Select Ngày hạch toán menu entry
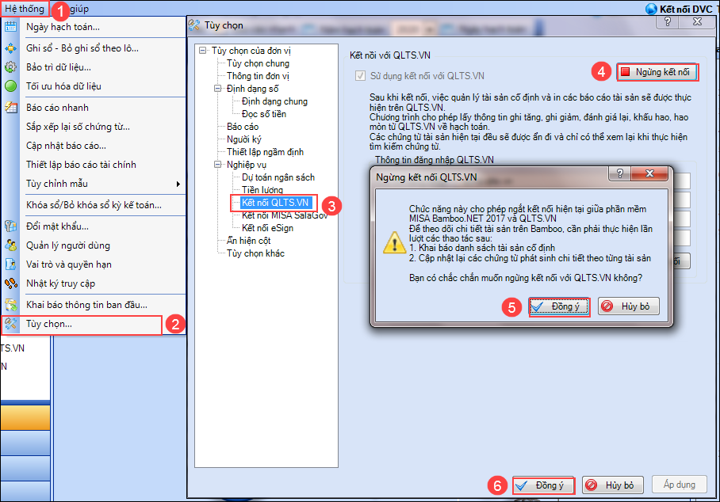The width and height of the screenshot is (720, 502). (x=63, y=27)
